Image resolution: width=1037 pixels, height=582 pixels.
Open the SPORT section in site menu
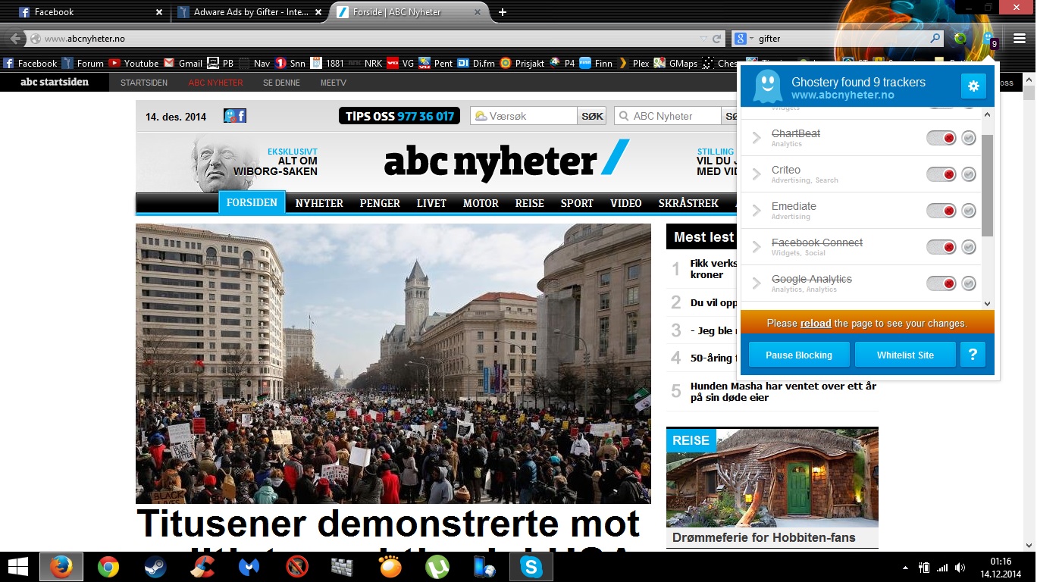coord(577,203)
